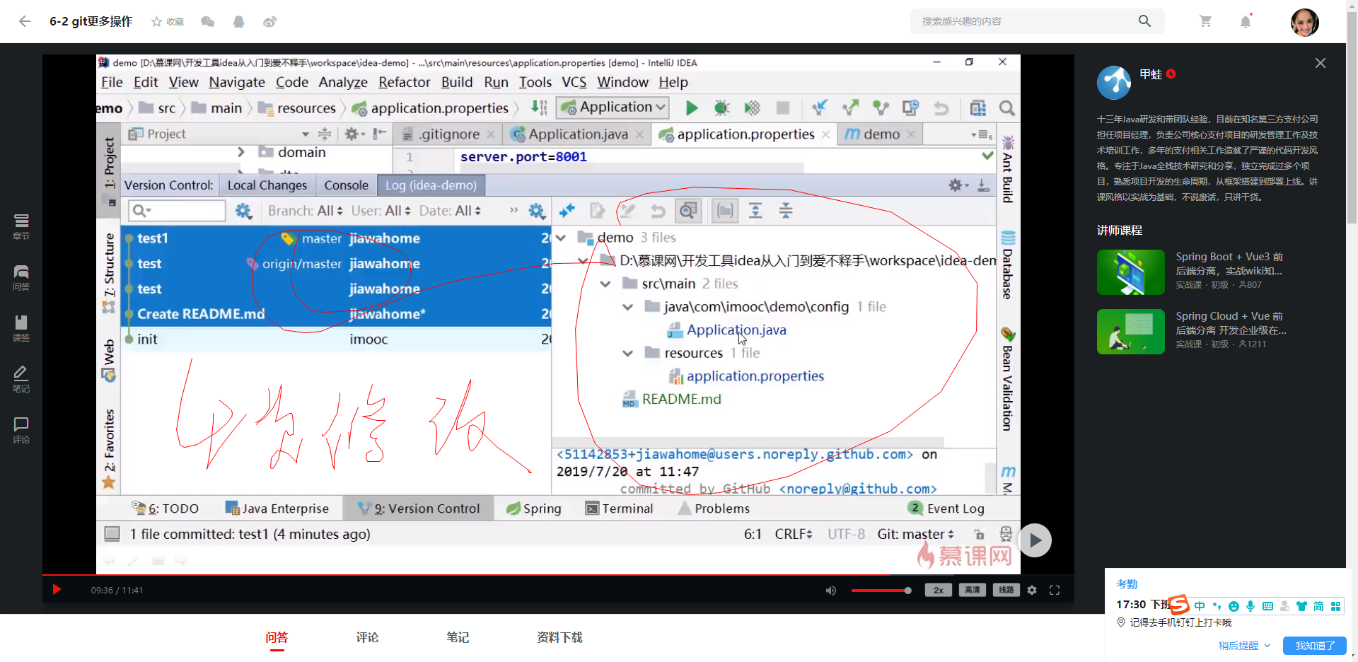Click the Revert undo icon in main toolbar
The height and width of the screenshot is (662, 1358).
pyautogui.click(x=941, y=108)
